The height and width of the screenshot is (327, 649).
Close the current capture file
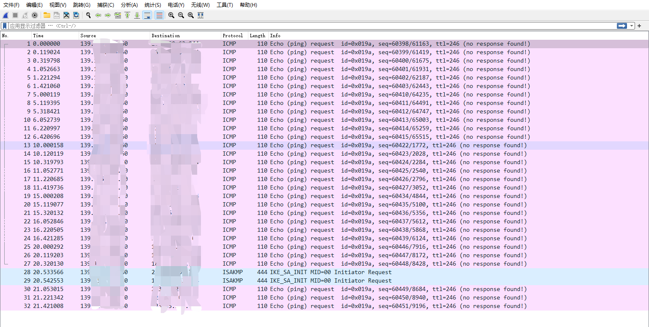click(66, 15)
